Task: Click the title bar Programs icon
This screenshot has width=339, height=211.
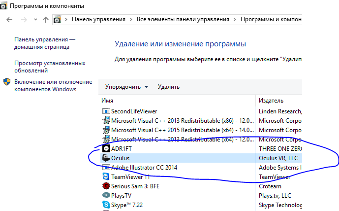Action: pyautogui.click(x=3, y=6)
